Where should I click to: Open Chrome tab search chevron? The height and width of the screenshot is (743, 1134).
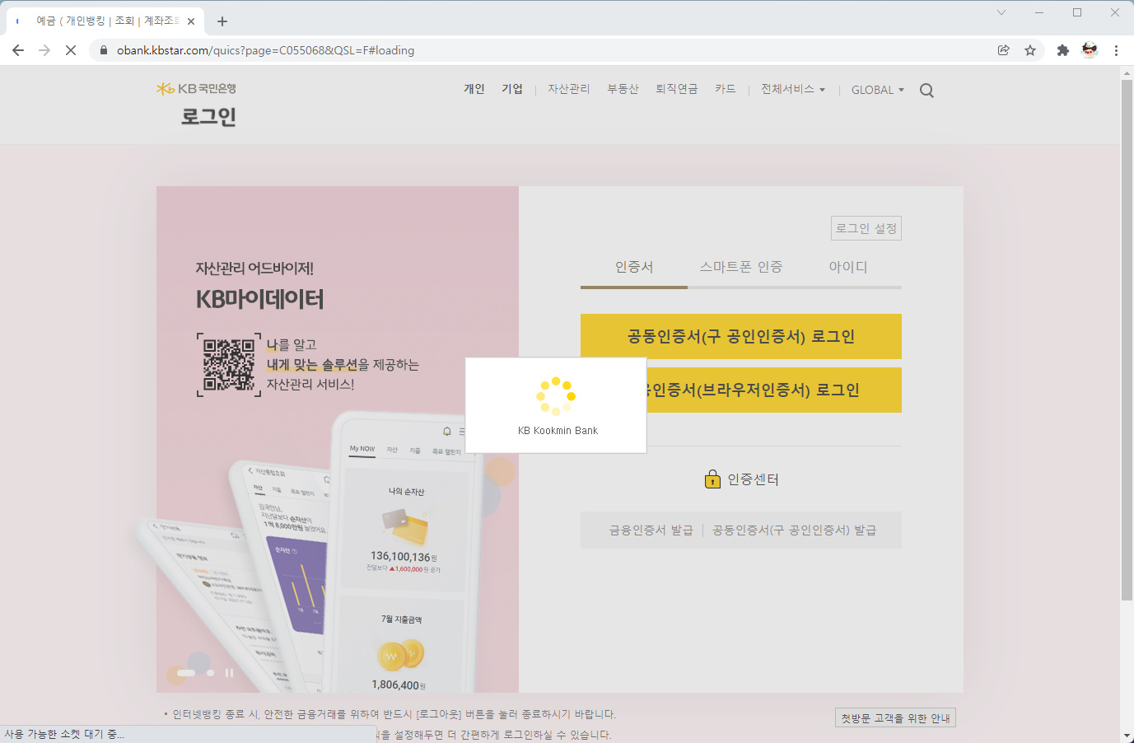tap(1001, 12)
